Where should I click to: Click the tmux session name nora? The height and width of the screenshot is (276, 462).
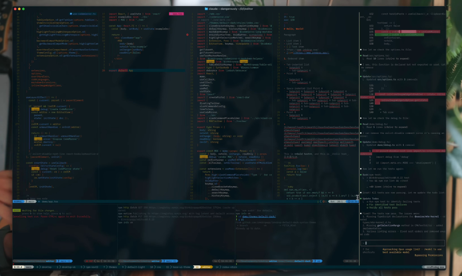click(29, 267)
